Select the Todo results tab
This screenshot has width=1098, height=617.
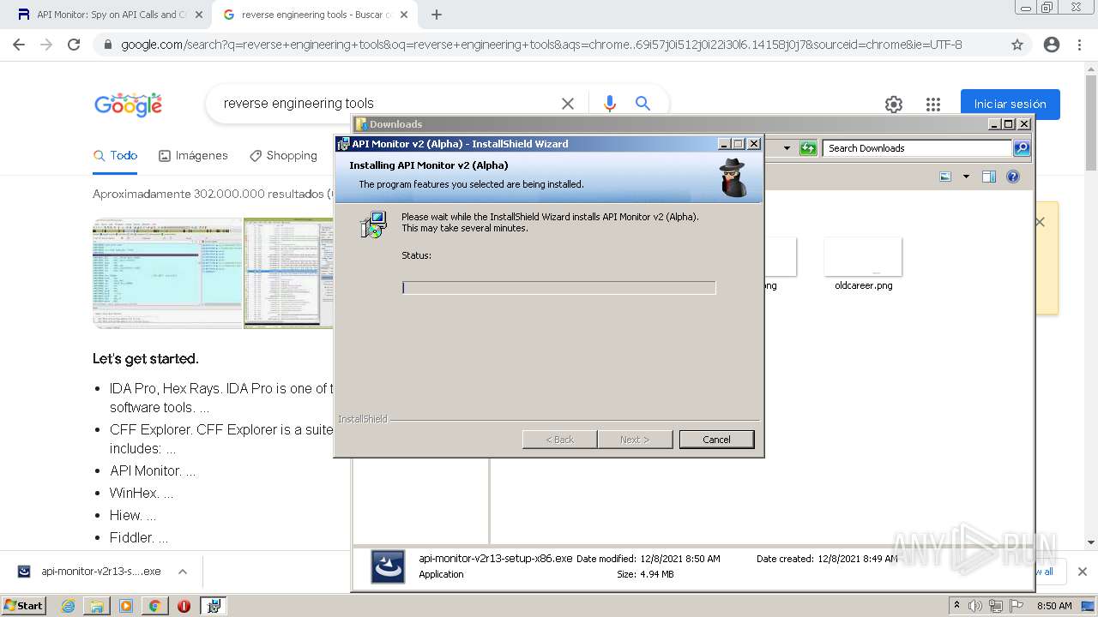coord(116,155)
